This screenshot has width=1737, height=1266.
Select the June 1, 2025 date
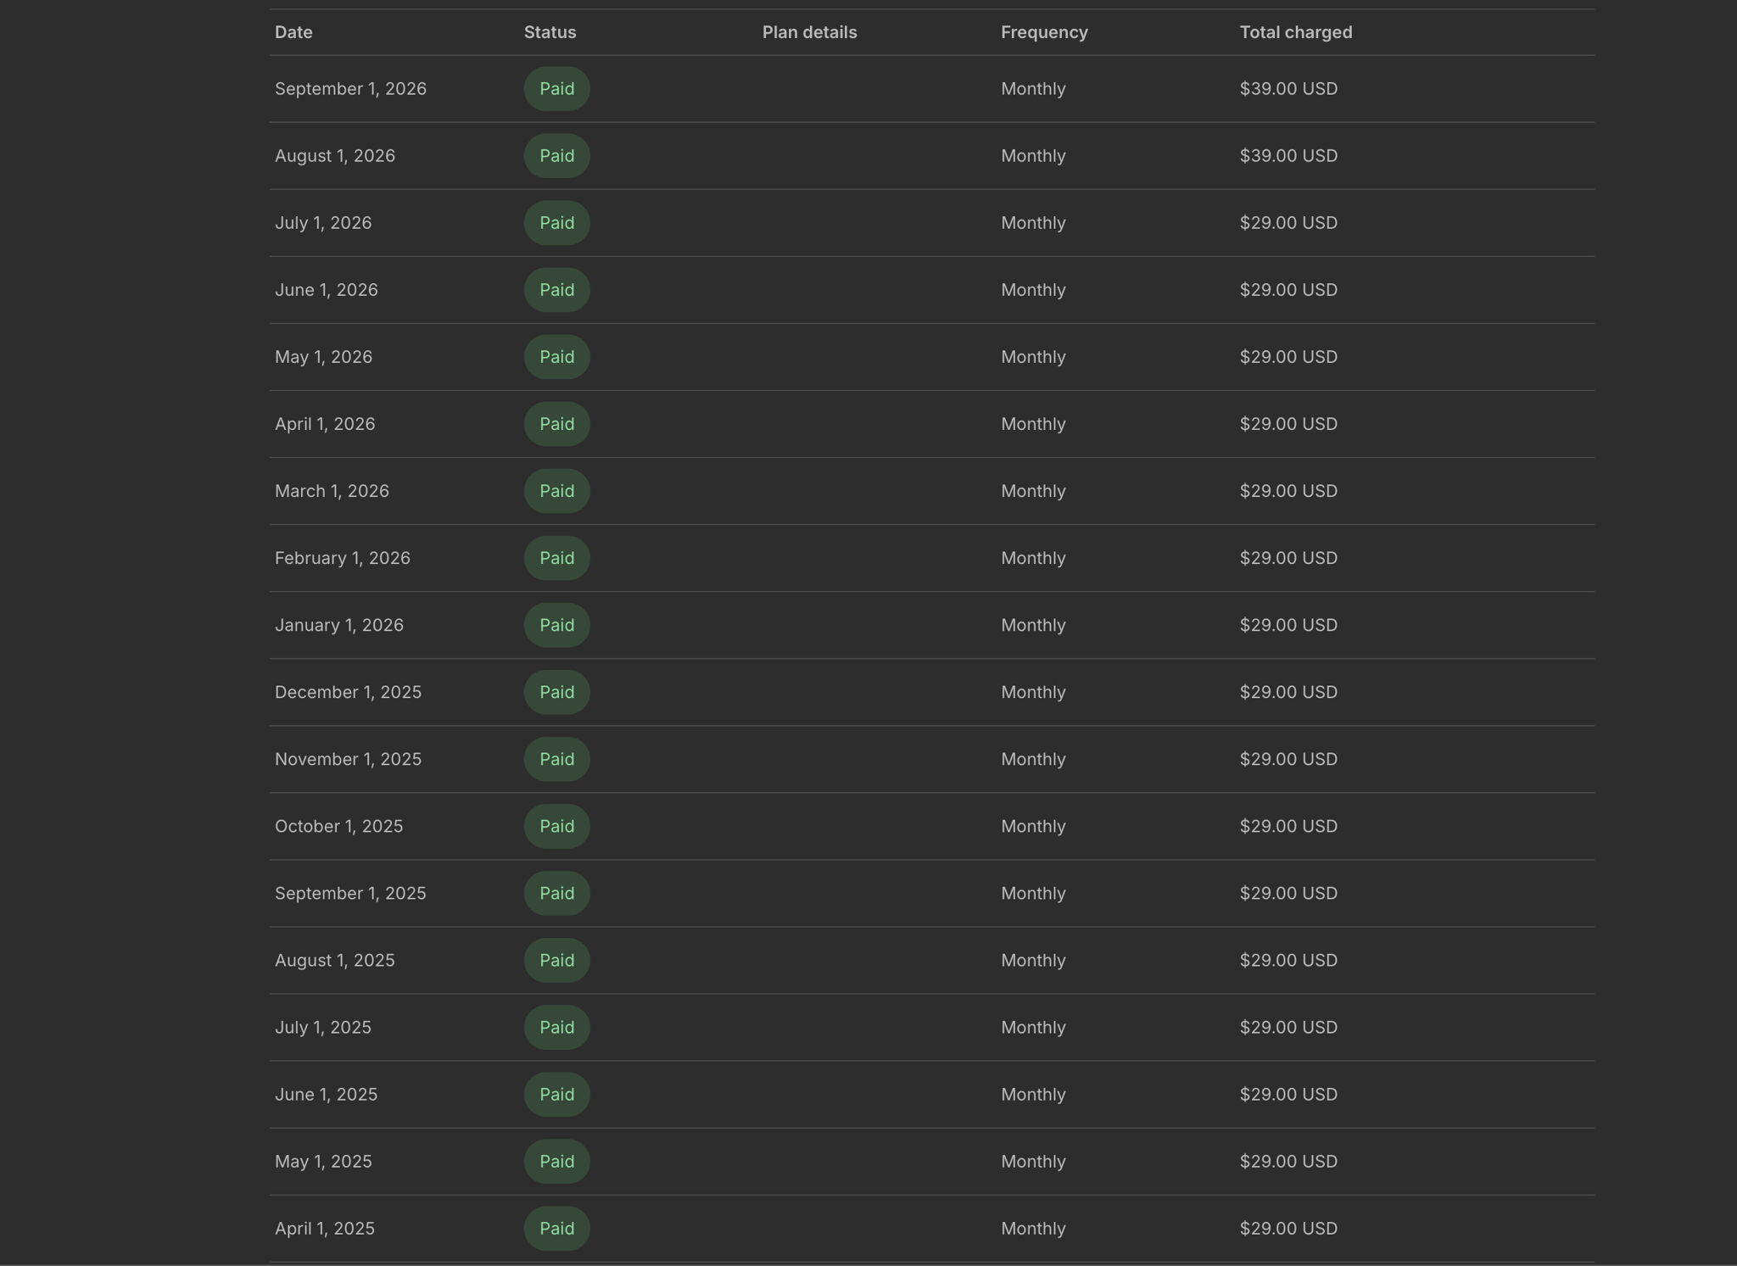coord(327,1094)
